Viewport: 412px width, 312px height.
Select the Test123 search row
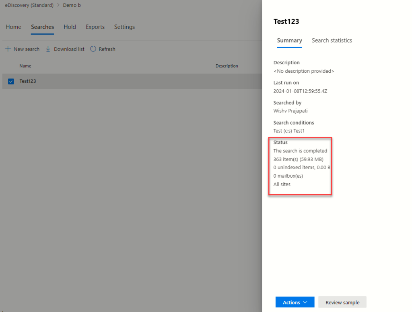(x=28, y=81)
